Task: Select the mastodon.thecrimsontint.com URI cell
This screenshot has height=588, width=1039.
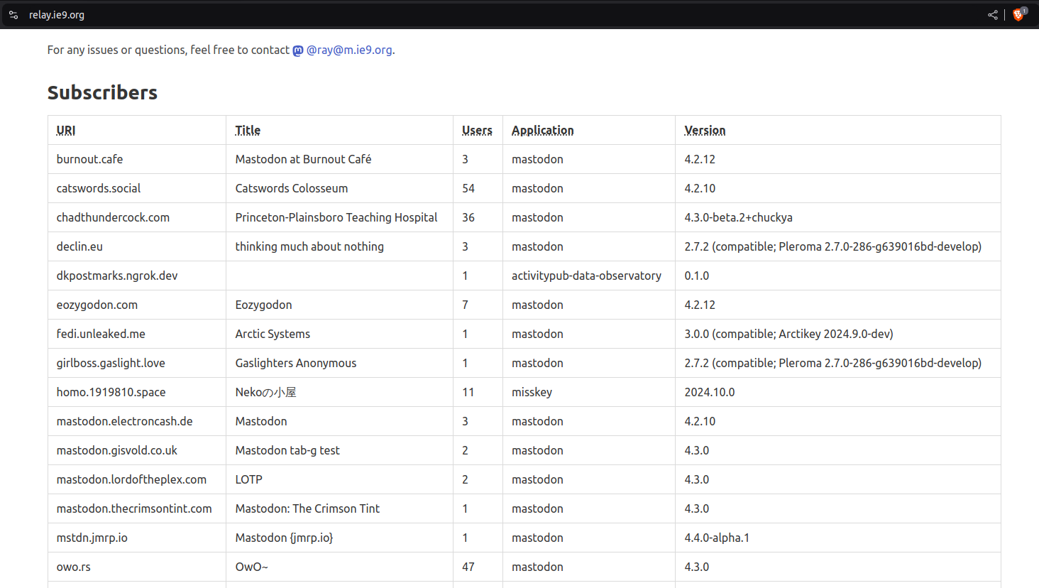Action: 137,508
